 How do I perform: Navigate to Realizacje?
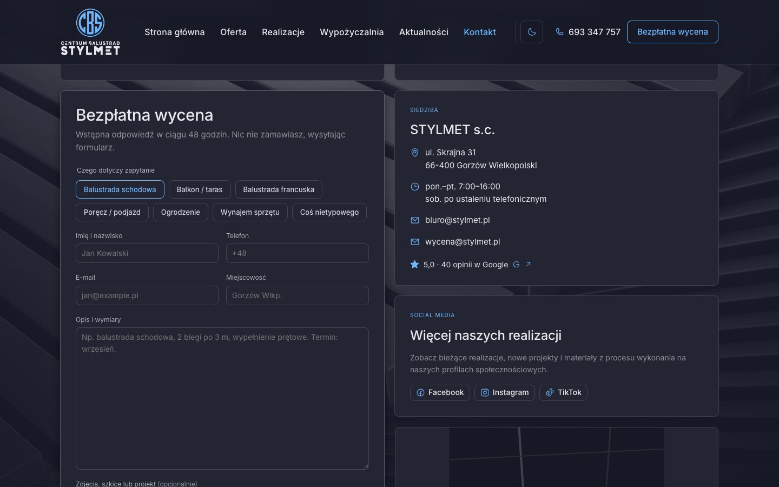pos(283,32)
